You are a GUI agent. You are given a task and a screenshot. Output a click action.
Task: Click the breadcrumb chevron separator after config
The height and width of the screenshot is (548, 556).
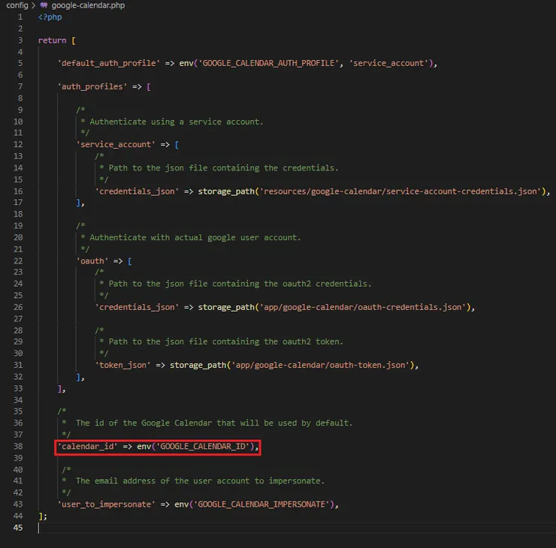[x=33, y=5]
